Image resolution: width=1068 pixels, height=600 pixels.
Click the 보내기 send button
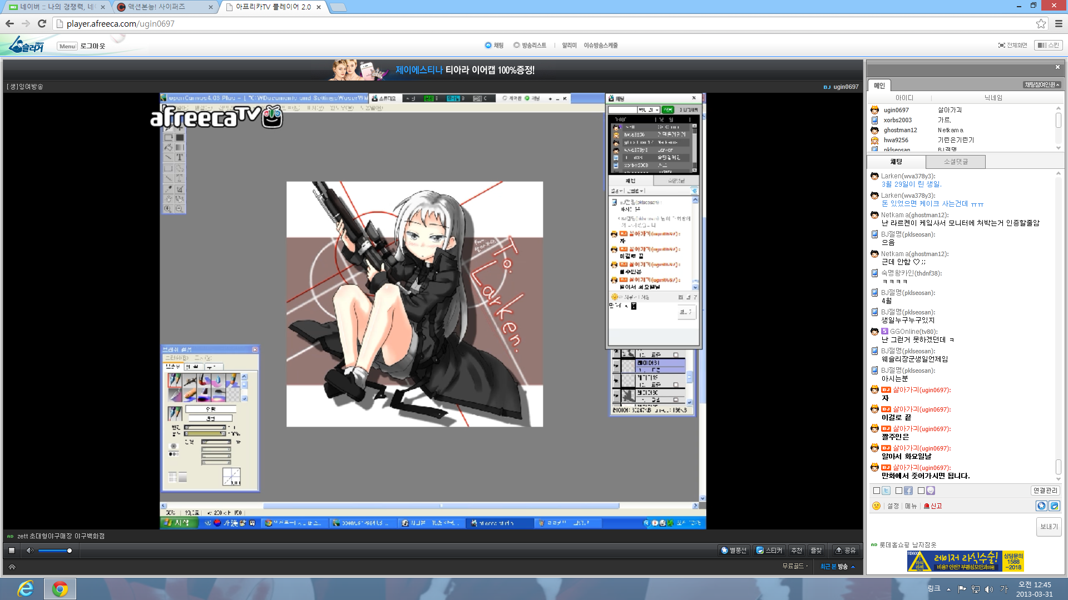pos(1049,527)
